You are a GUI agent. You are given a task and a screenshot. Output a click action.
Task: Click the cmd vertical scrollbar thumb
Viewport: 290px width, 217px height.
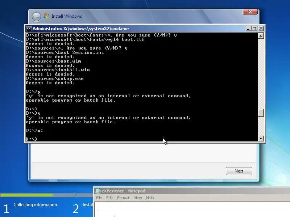click(x=261, y=113)
